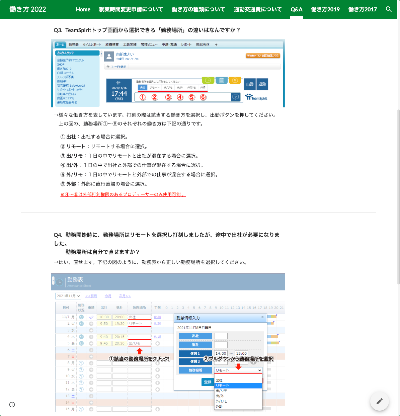Click the speech-bubble check icon next to the time box
400x416 pixels.
pyautogui.click(x=236, y=97)
